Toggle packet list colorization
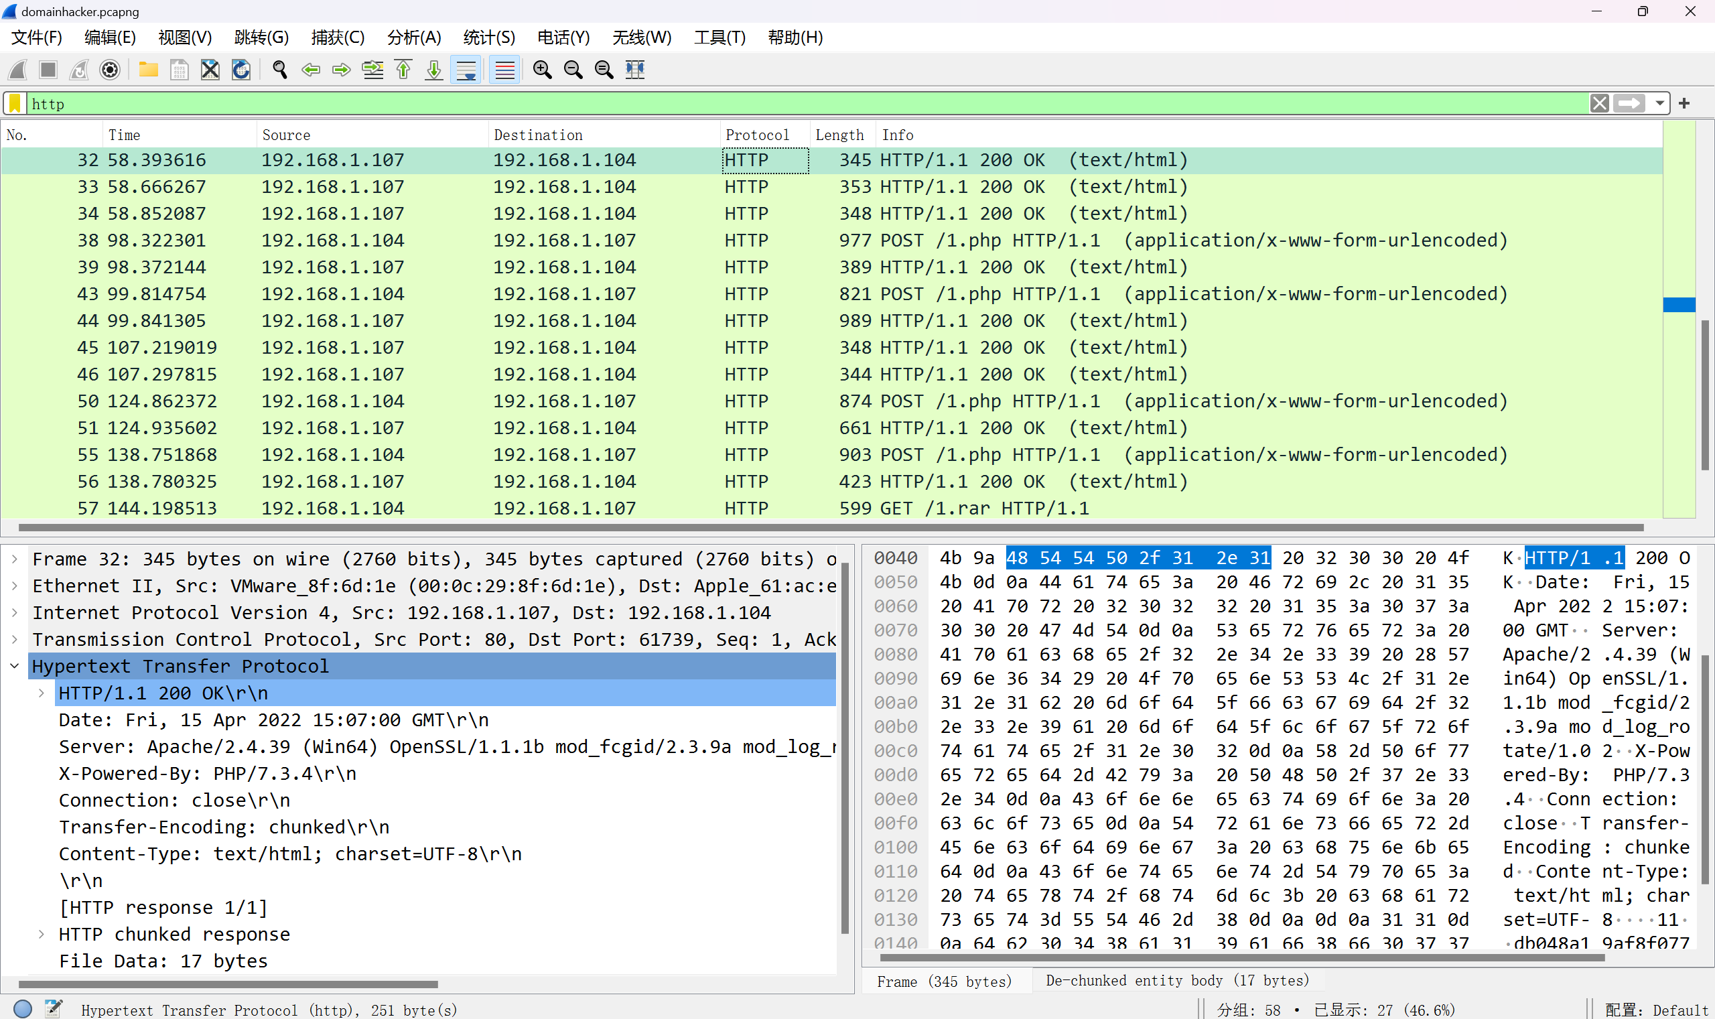This screenshot has width=1715, height=1019. (504, 70)
